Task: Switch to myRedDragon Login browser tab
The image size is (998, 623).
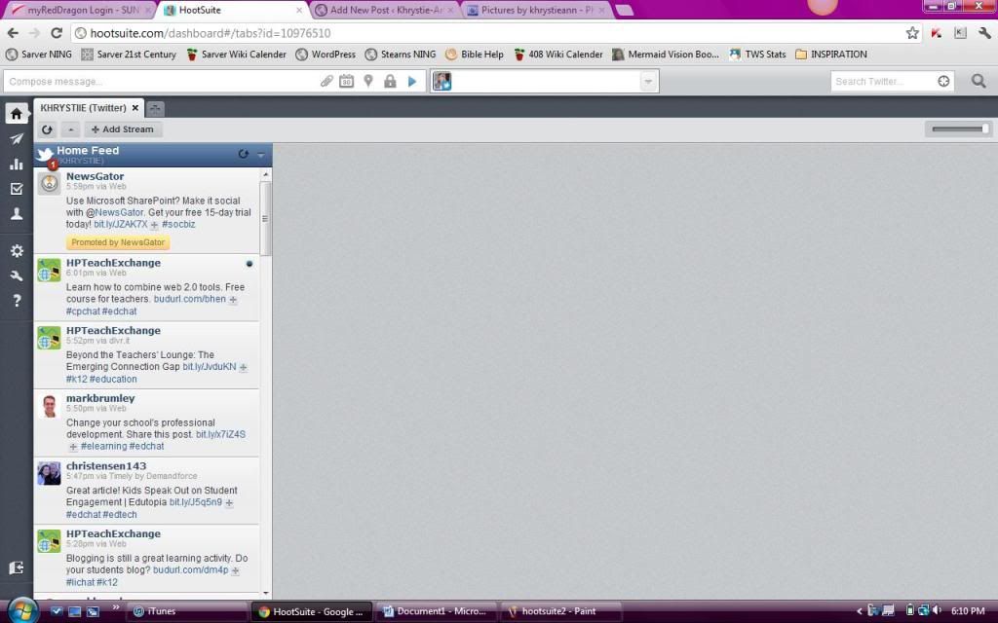Action: click(x=82, y=10)
